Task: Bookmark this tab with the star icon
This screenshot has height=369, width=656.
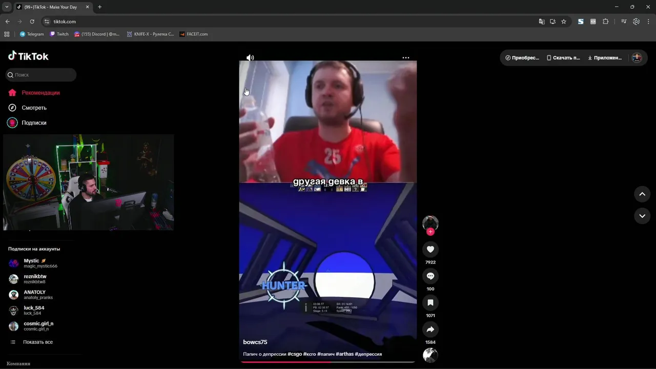Action: click(x=564, y=22)
